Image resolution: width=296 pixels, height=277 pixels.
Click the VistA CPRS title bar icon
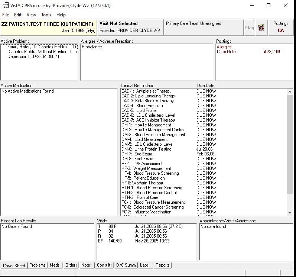click(6, 6)
